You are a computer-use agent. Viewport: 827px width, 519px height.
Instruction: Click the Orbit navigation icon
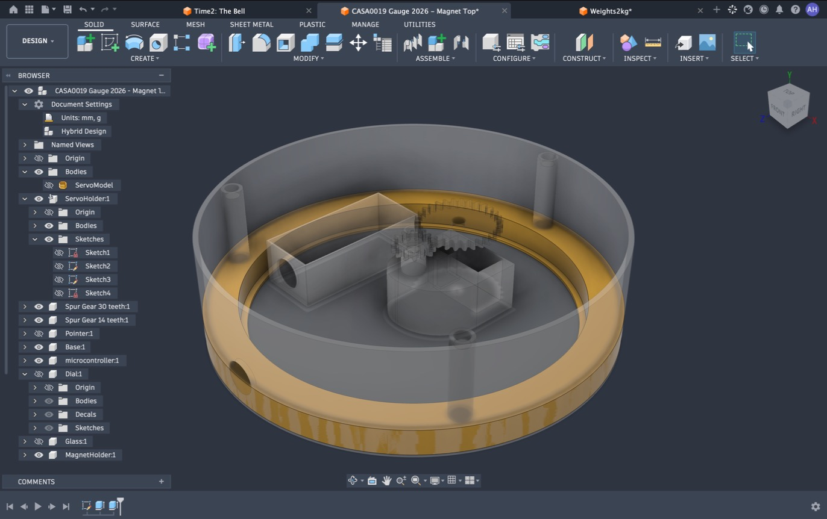tap(353, 480)
